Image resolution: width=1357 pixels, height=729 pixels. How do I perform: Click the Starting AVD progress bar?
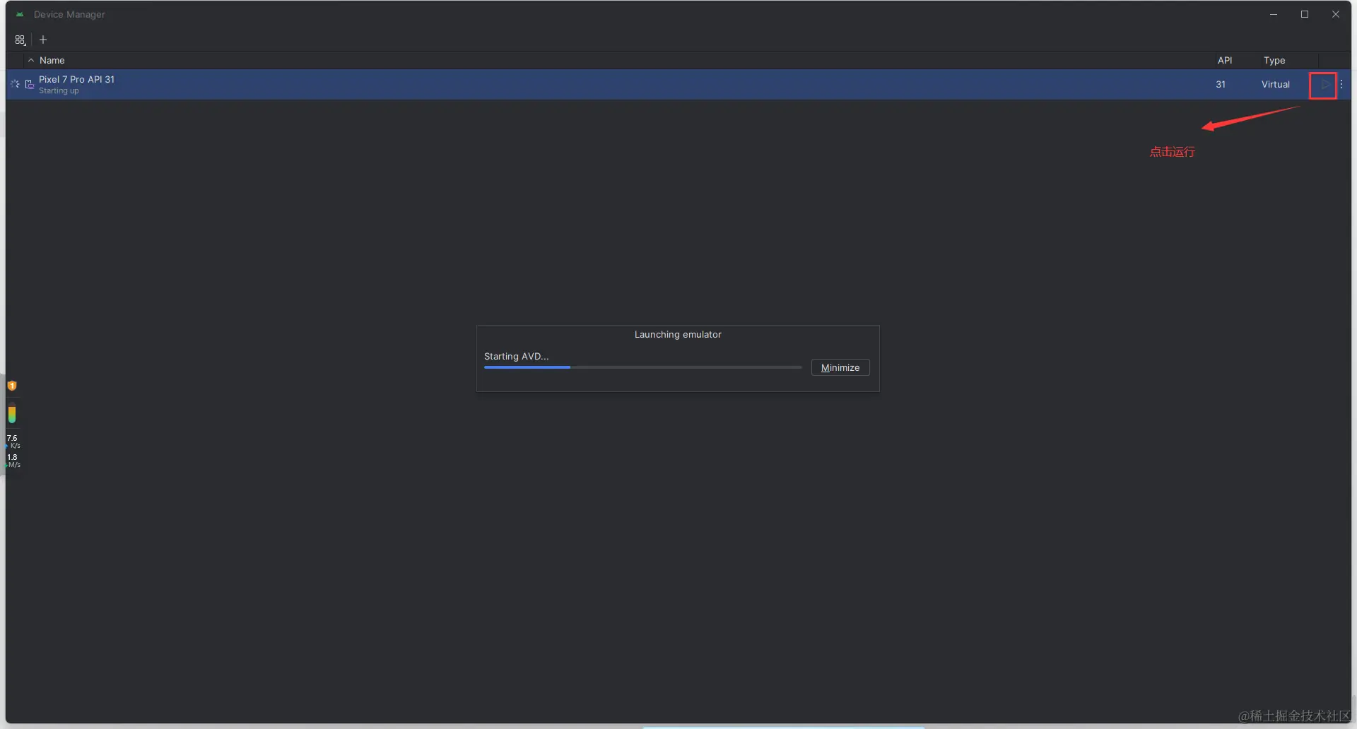642,367
